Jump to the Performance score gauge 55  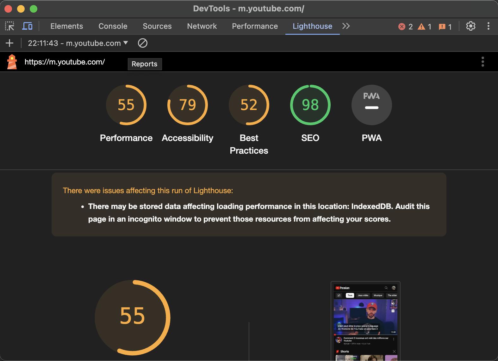pos(126,105)
